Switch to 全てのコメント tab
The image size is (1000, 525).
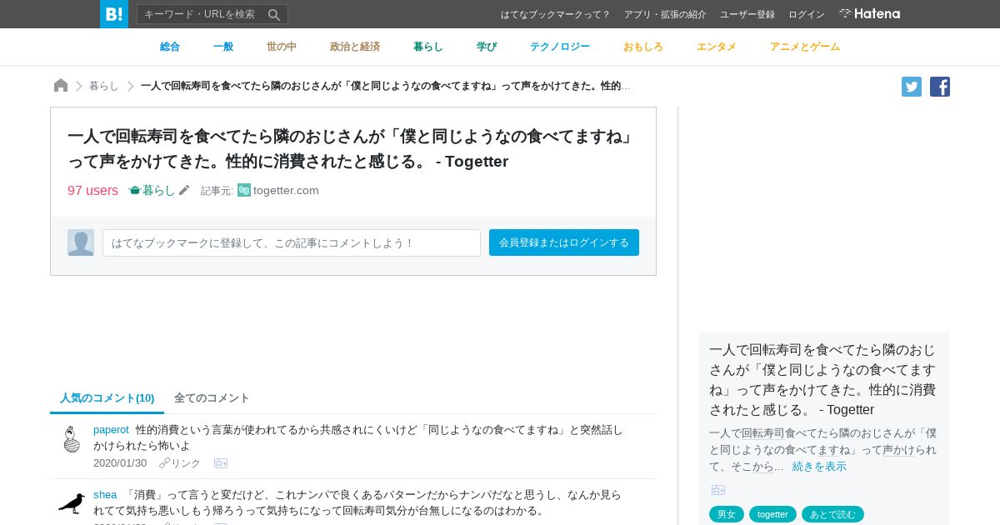[212, 397]
